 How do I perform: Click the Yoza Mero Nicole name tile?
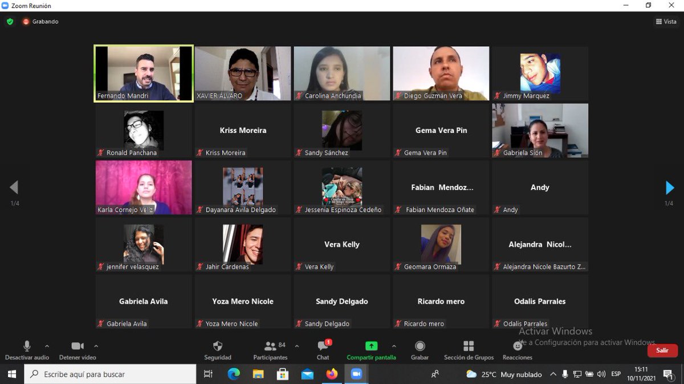pyautogui.click(x=243, y=301)
